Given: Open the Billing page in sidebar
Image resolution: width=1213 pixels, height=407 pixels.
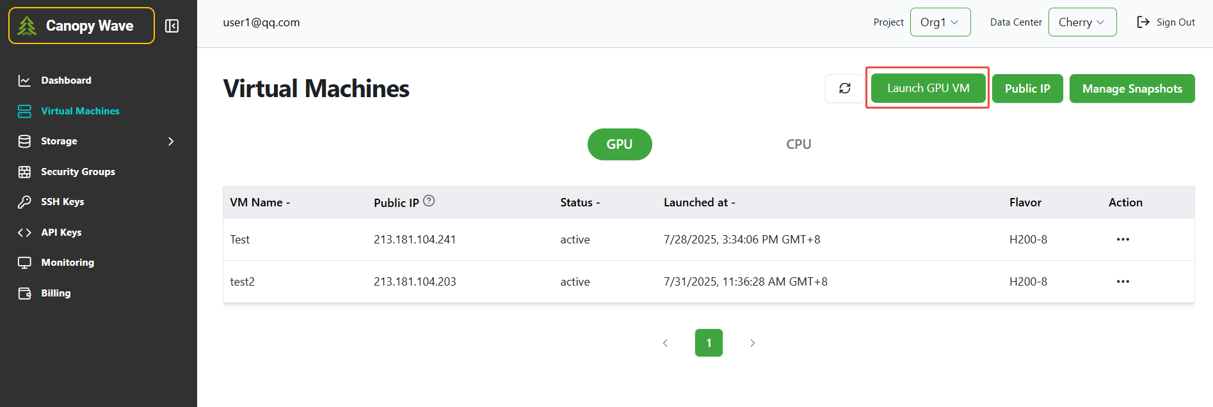Looking at the screenshot, I should click(56, 293).
